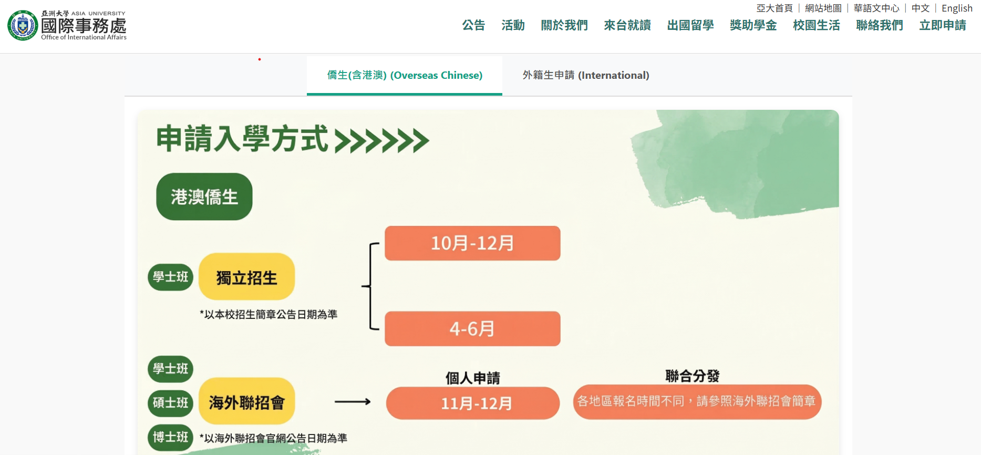This screenshot has height=455, width=981.
Task: Open the 華語文中心 link
Action: point(876,8)
